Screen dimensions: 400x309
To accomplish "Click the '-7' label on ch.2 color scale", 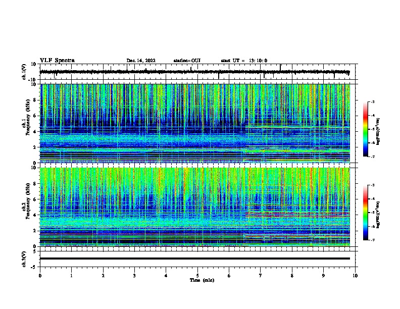I will pos(372,240).
